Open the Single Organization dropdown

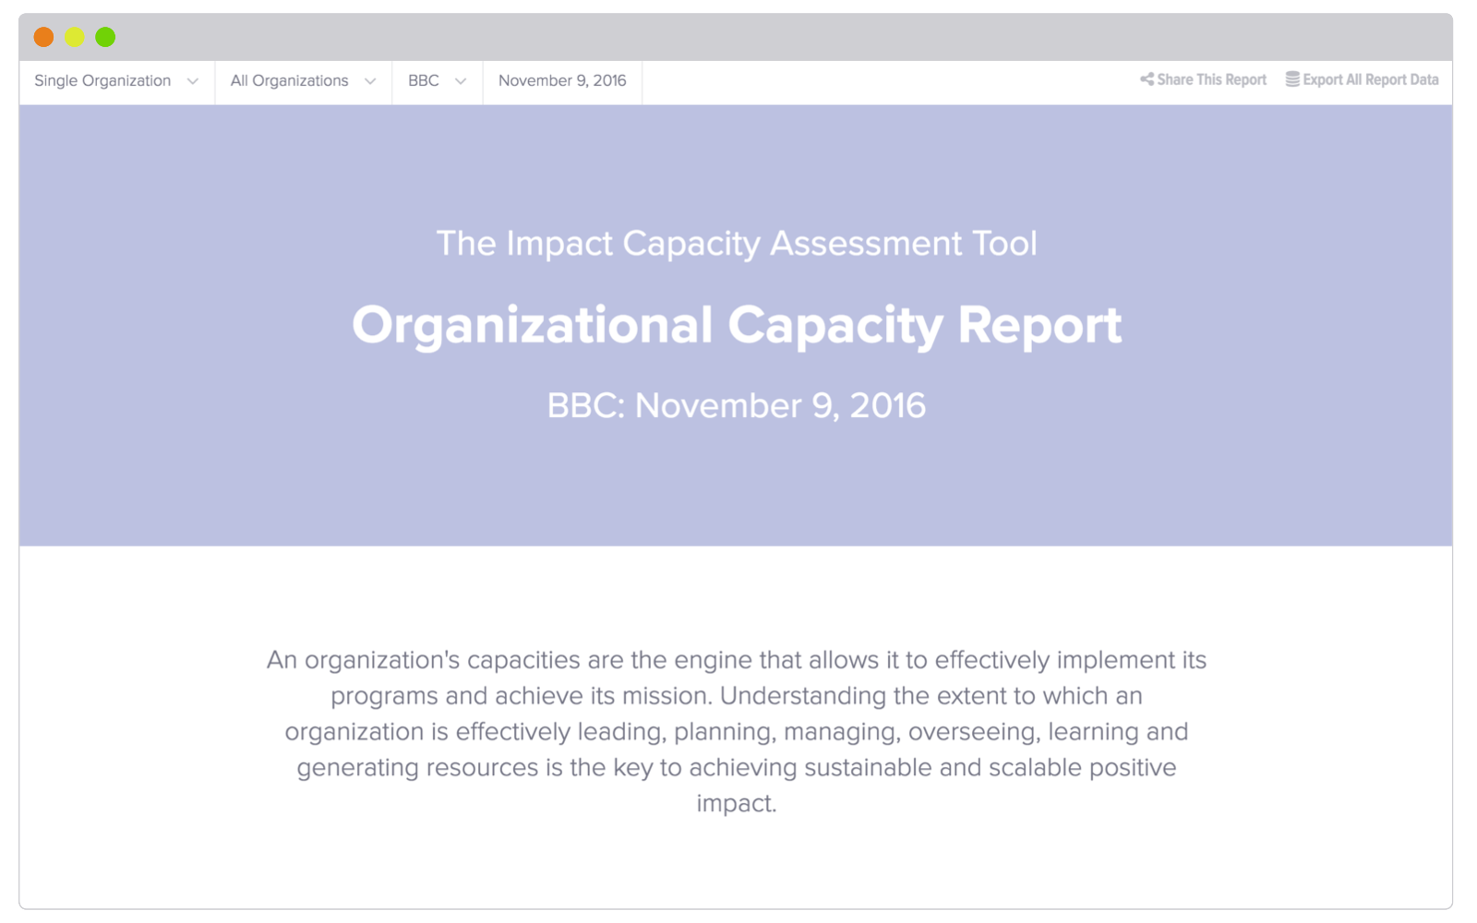point(117,81)
